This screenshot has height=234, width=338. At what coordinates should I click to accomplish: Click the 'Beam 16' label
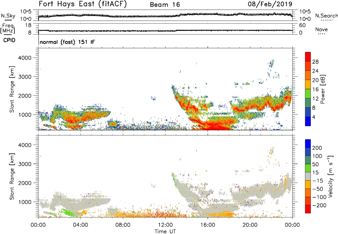[165, 5]
